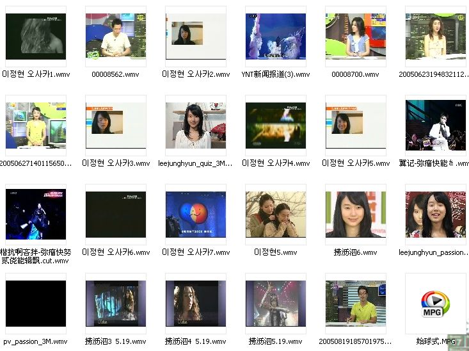Select the 捞沥泅4 5.19.wmv thumbnail
469x351 pixels.
point(196,304)
